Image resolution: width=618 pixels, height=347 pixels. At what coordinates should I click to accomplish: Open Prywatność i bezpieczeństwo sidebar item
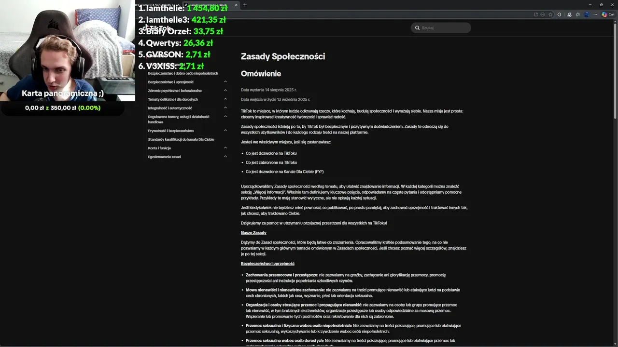tap(170, 131)
